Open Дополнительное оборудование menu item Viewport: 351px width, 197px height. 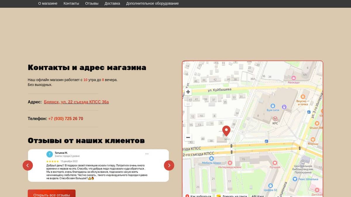(x=152, y=4)
